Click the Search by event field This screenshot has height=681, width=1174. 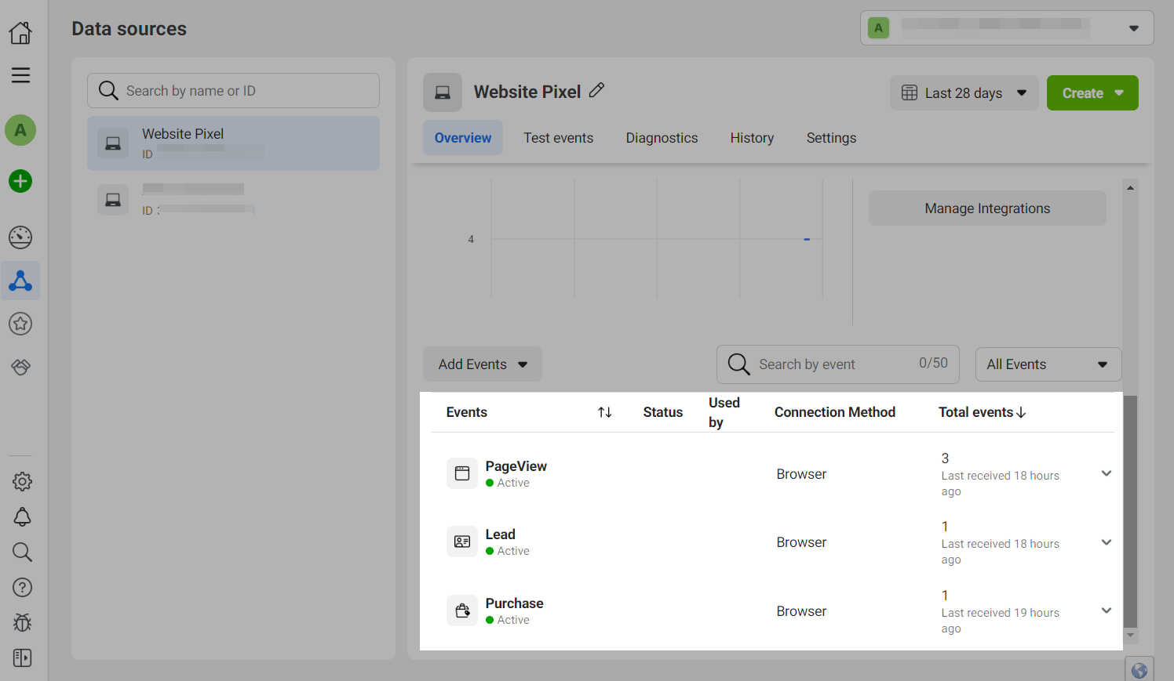click(x=832, y=364)
